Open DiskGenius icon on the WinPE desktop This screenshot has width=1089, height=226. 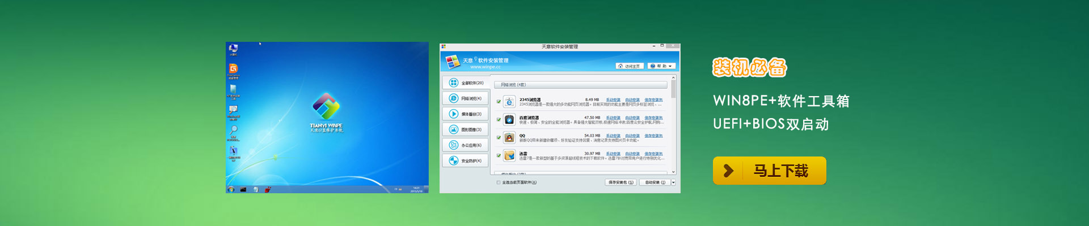coord(233,70)
